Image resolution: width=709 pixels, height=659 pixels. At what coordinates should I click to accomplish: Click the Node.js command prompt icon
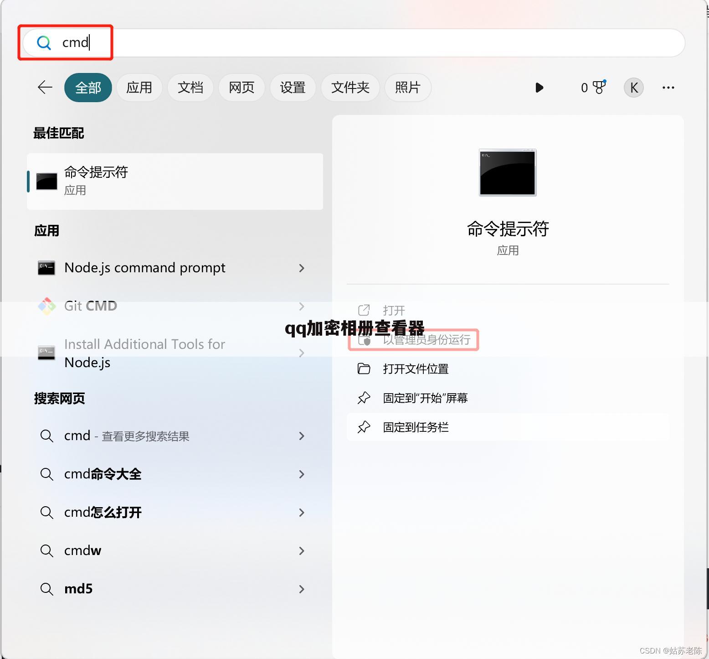tap(46, 268)
